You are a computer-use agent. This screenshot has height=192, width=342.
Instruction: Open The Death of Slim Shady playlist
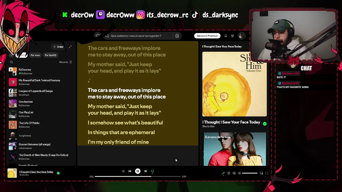point(41,157)
